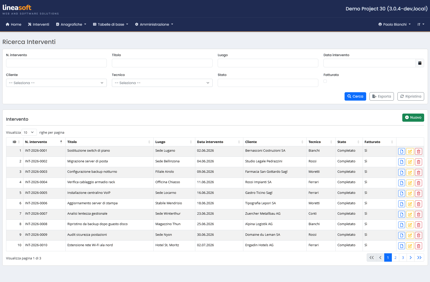This screenshot has width=430, height=282.
Task: Open Interventi from the navbar
Action: [39, 24]
